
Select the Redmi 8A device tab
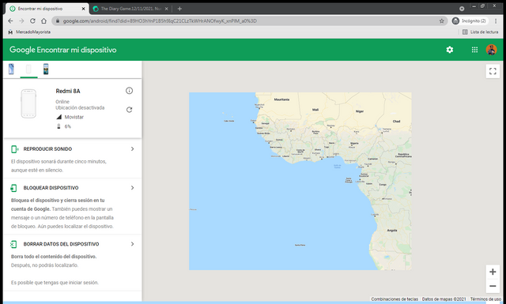click(28, 69)
